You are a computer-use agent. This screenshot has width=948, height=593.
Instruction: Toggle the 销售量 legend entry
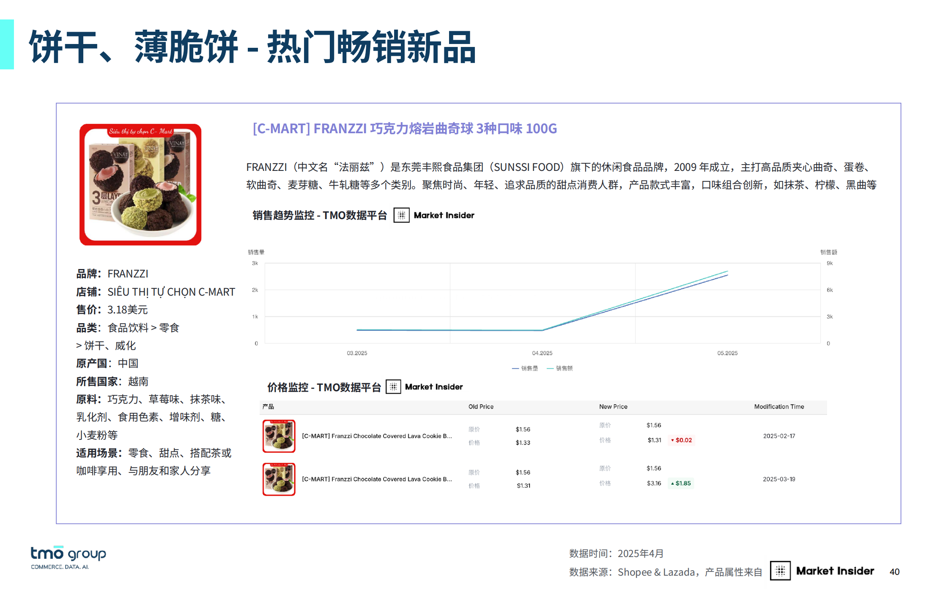click(x=525, y=368)
